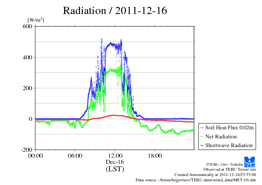Click the 'Created Automatically at' timestamp line
The width and height of the screenshot is (262, 185).
tap(215, 175)
